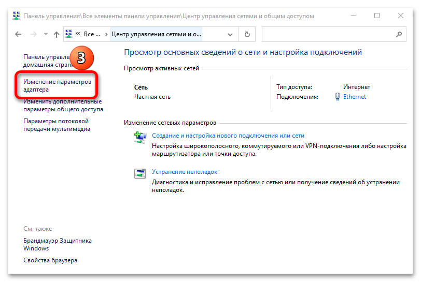Minimize the Control Panel window
The height and width of the screenshot is (282, 421).
pyautogui.click(x=354, y=16)
